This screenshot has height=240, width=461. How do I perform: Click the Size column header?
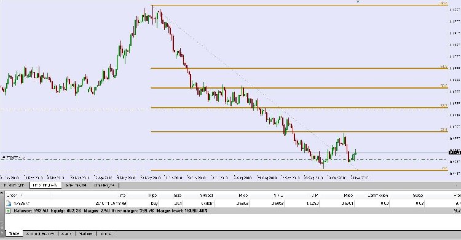(177, 195)
